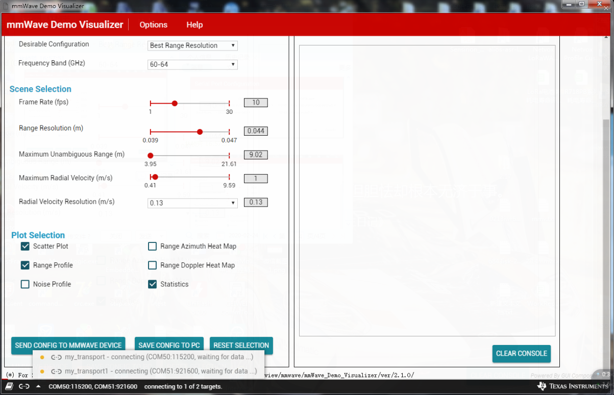Open Radial Velocity Resolution dropdown

(x=192, y=203)
